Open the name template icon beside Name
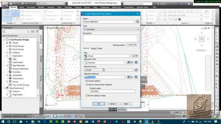This screenshot has height=124, width=221. click(137, 21)
